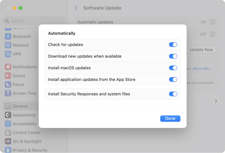
Task: Select Privacy & Security in sidebar
Action: click(30, 150)
